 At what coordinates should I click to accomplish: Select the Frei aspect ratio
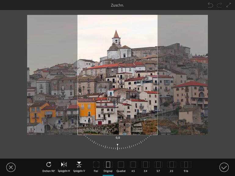click(x=96, y=165)
